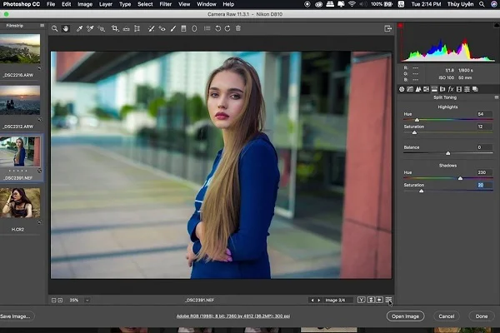
Task: Click the Open Image button
Action: [405, 316]
